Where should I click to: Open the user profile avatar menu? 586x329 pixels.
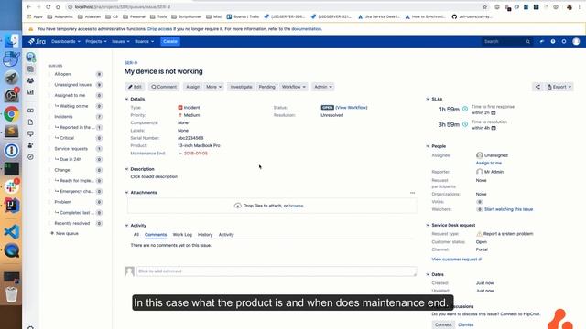pos(576,41)
